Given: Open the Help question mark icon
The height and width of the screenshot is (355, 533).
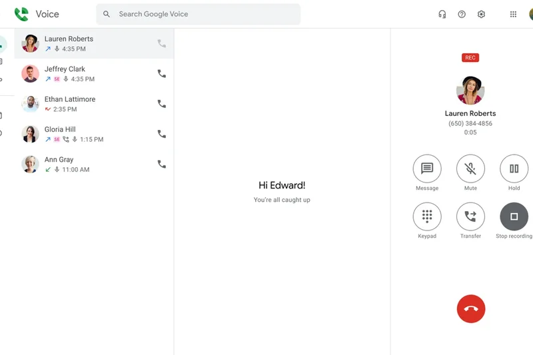Looking at the screenshot, I should [462, 14].
